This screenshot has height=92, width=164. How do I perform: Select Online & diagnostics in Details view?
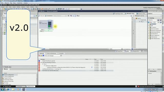pyautogui.click(x=9, y=76)
